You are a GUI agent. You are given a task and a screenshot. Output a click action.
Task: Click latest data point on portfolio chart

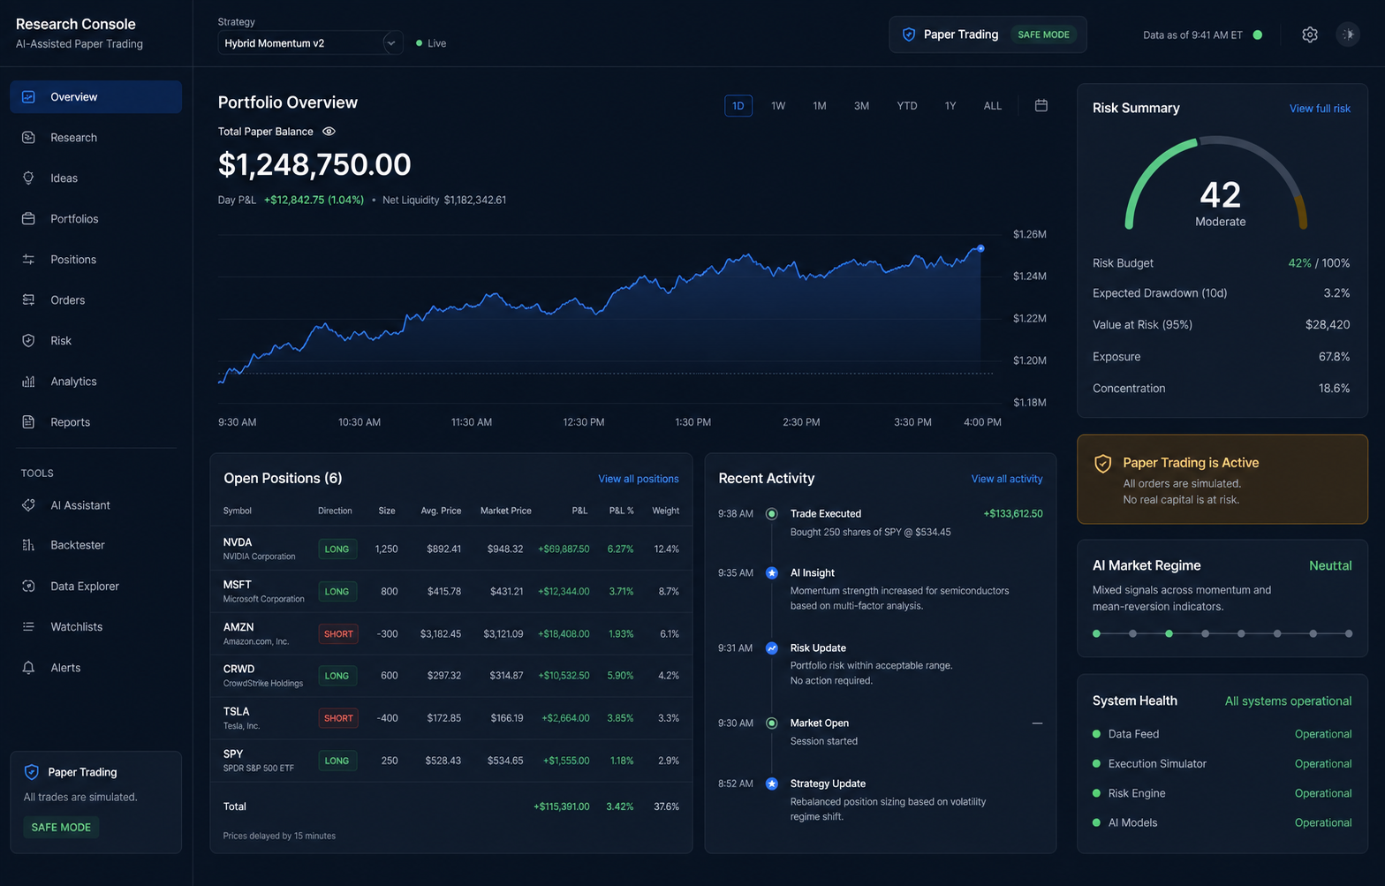pyautogui.click(x=980, y=248)
